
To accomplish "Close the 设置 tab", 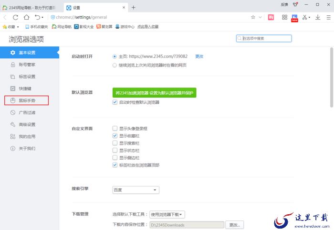I will pyautogui.click(x=124, y=8).
